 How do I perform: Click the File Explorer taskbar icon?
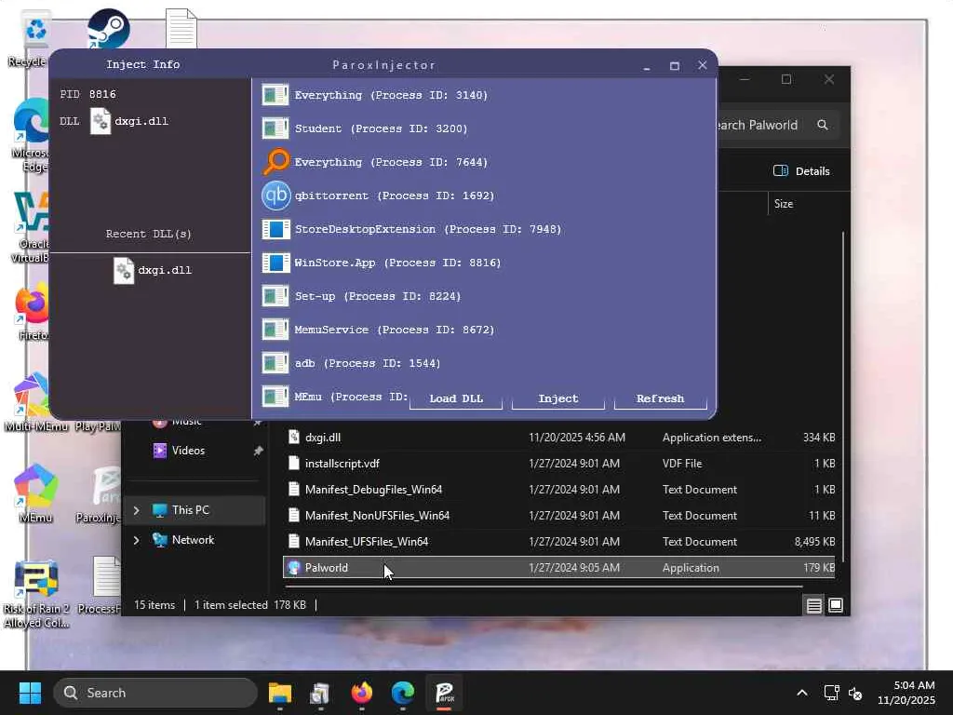[279, 693]
